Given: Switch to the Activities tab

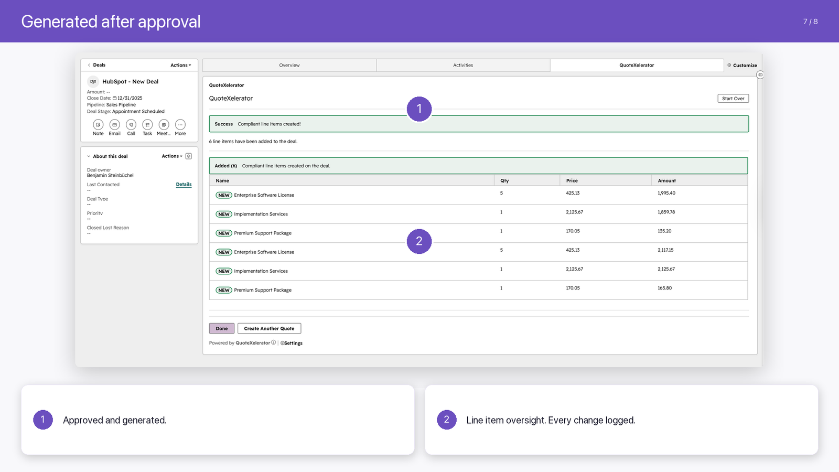Looking at the screenshot, I should point(463,65).
